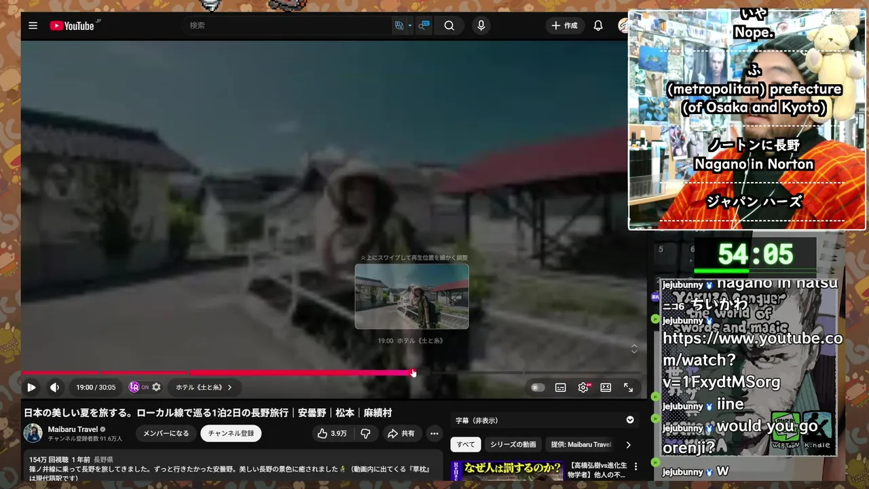This screenshot has width=869, height=489.
Task: Dislike the video
Action: coord(365,433)
